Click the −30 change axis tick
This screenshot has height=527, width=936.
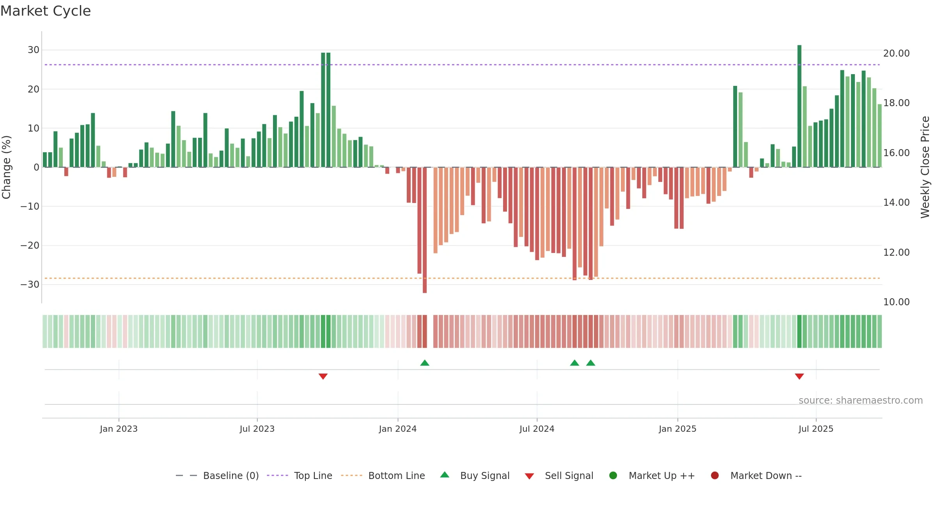click(x=30, y=284)
